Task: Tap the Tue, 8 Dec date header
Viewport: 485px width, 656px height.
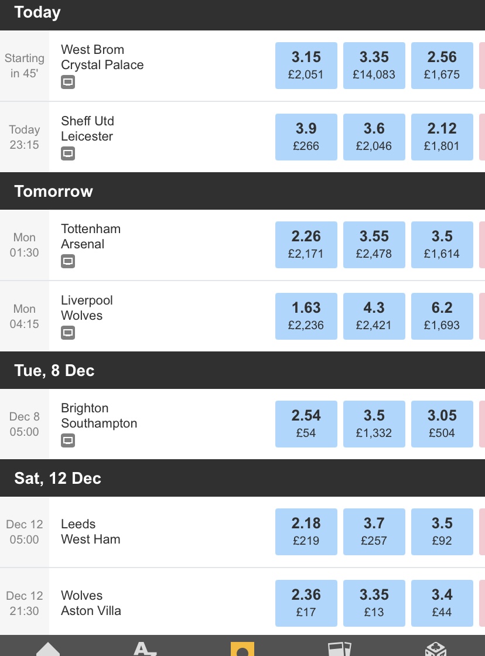Action: [x=54, y=371]
